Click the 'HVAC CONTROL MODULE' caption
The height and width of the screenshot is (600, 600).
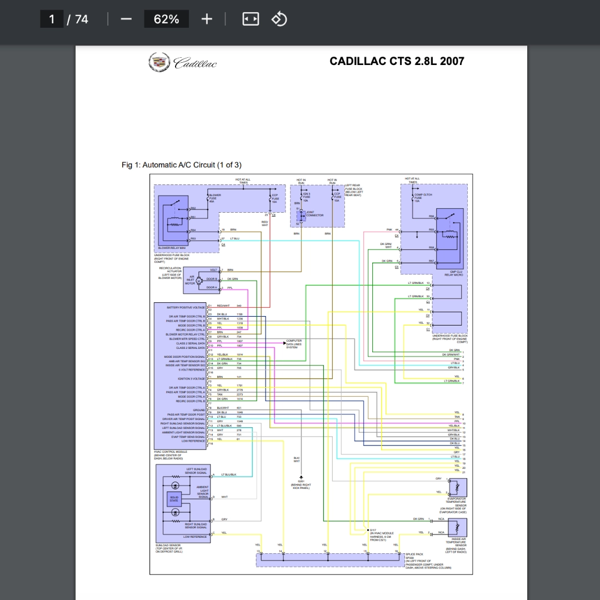(x=171, y=452)
